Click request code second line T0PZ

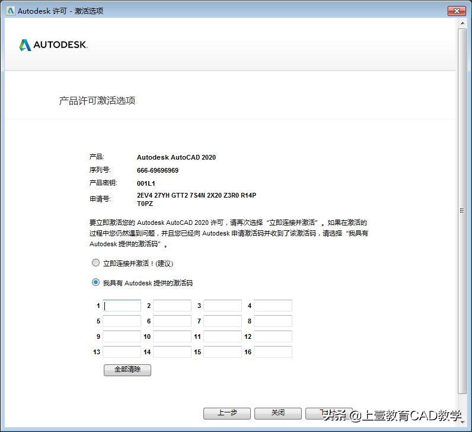pos(145,204)
